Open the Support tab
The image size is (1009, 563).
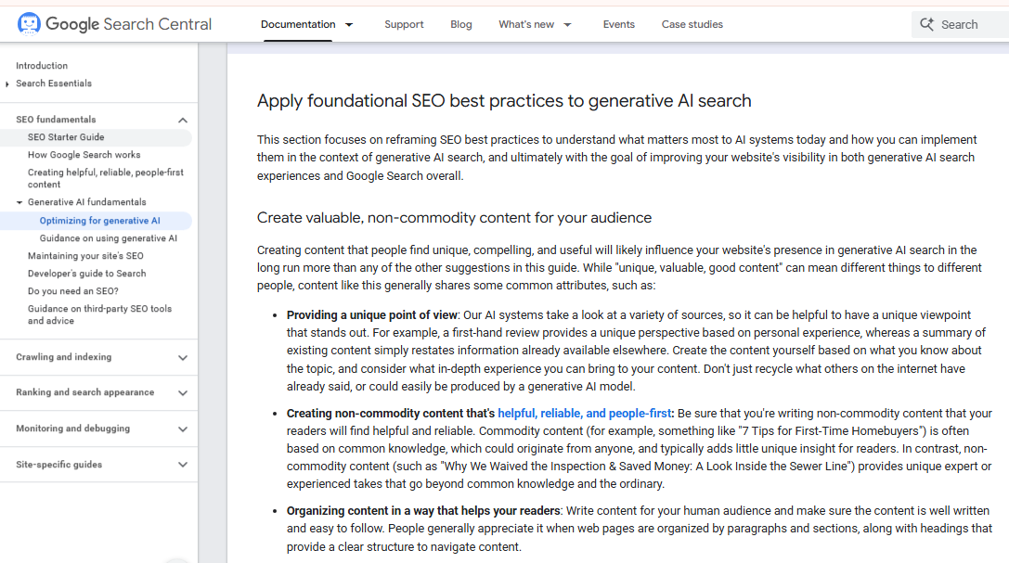pos(404,24)
